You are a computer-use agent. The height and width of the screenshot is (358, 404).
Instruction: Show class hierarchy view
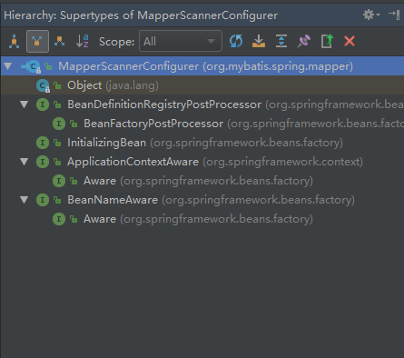[x=14, y=41]
